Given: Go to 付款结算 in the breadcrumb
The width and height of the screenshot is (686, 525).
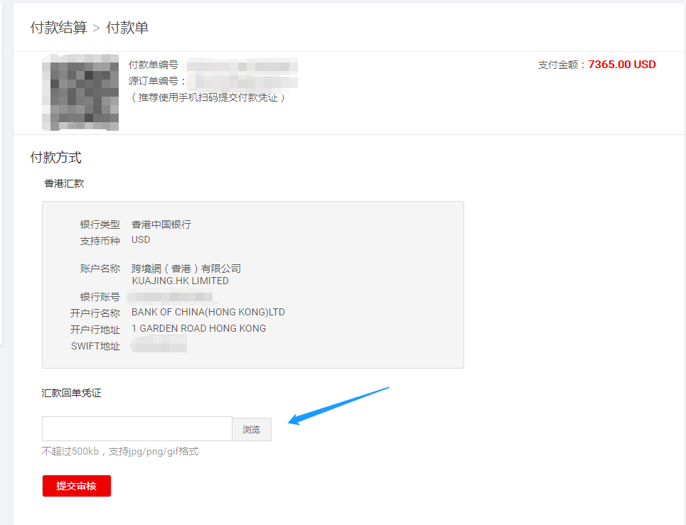Looking at the screenshot, I should [x=58, y=28].
